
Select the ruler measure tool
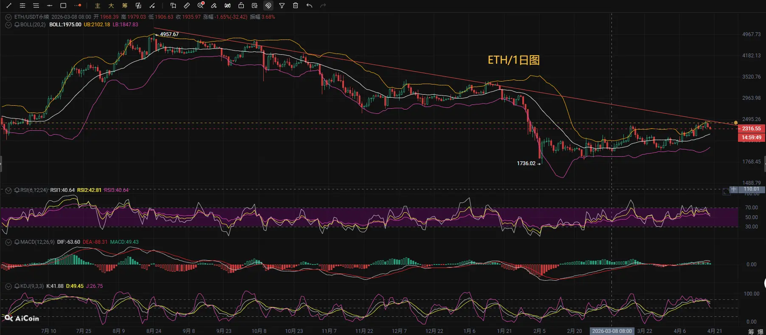187,6
